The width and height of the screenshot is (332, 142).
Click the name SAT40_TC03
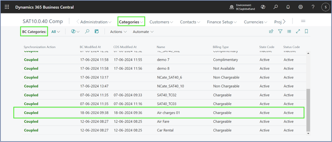(167, 104)
